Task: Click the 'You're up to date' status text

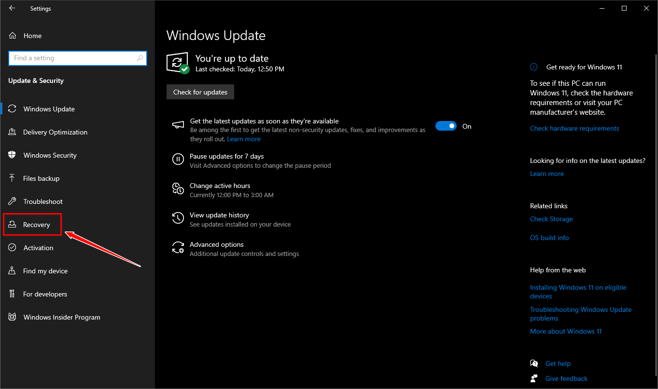Action: [x=232, y=58]
